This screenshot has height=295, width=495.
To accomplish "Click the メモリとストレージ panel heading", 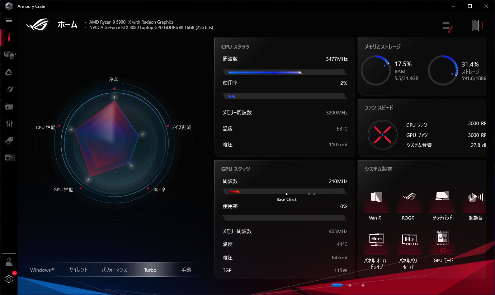I will pos(382,46).
